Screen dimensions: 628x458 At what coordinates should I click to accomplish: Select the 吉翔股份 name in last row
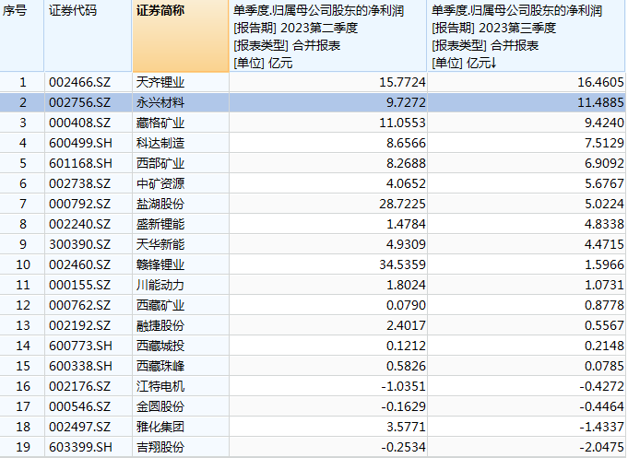[160, 447]
